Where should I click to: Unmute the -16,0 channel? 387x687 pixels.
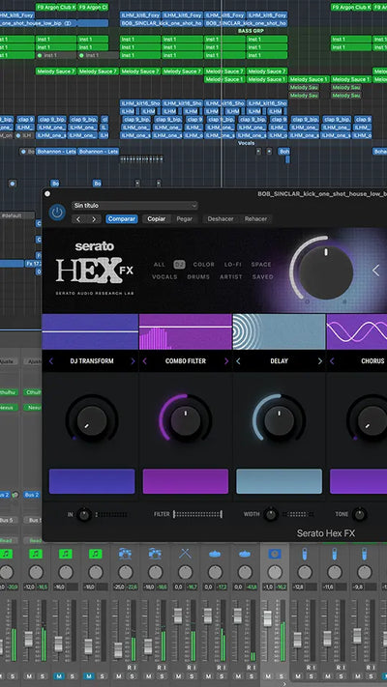point(58,676)
